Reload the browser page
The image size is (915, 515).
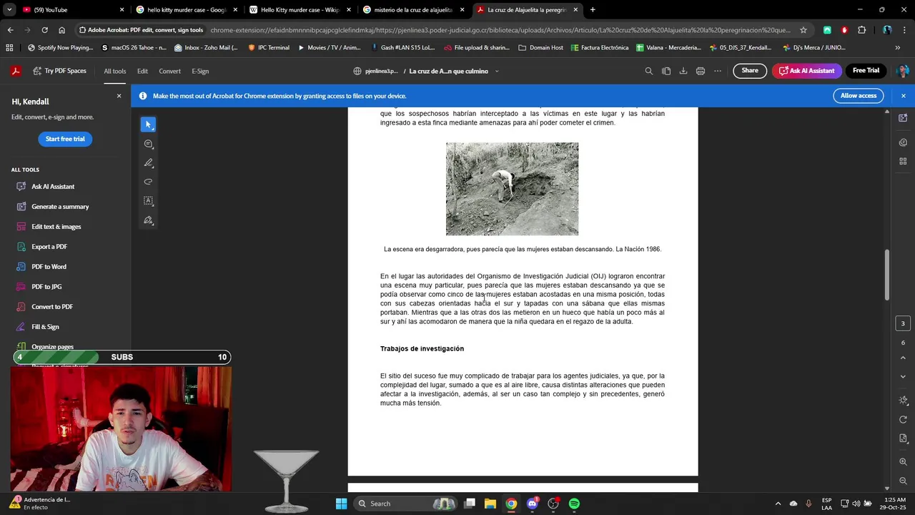(x=44, y=30)
